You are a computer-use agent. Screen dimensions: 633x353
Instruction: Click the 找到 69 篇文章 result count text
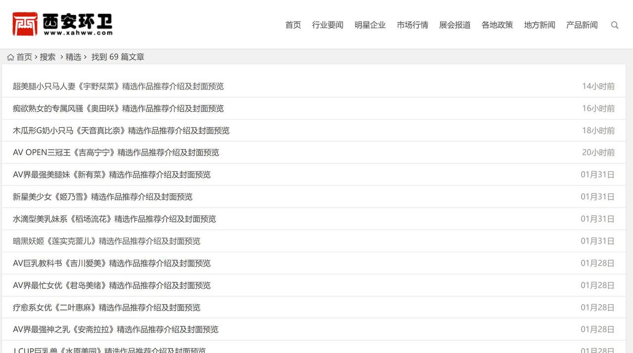(x=118, y=57)
